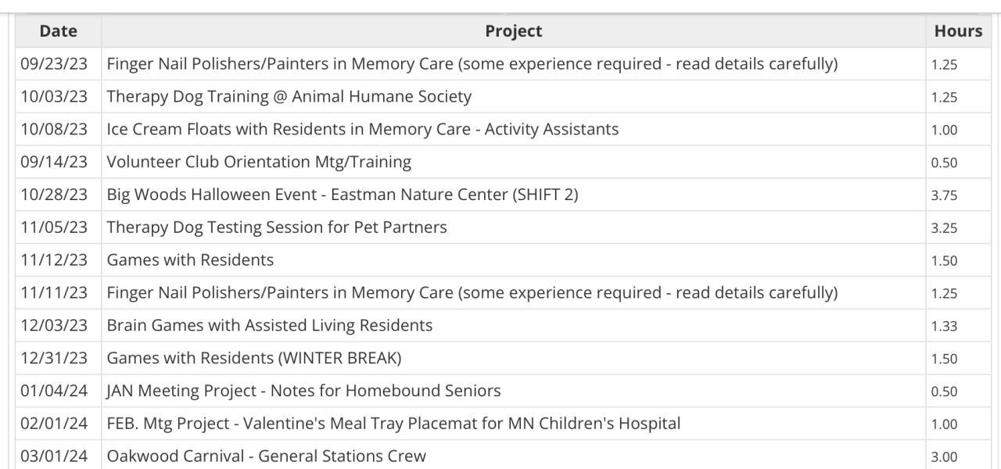Click the Project column header

[x=513, y=31]
